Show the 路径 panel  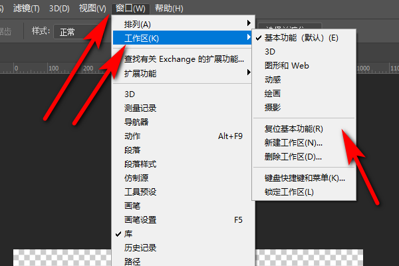[183, 261]
